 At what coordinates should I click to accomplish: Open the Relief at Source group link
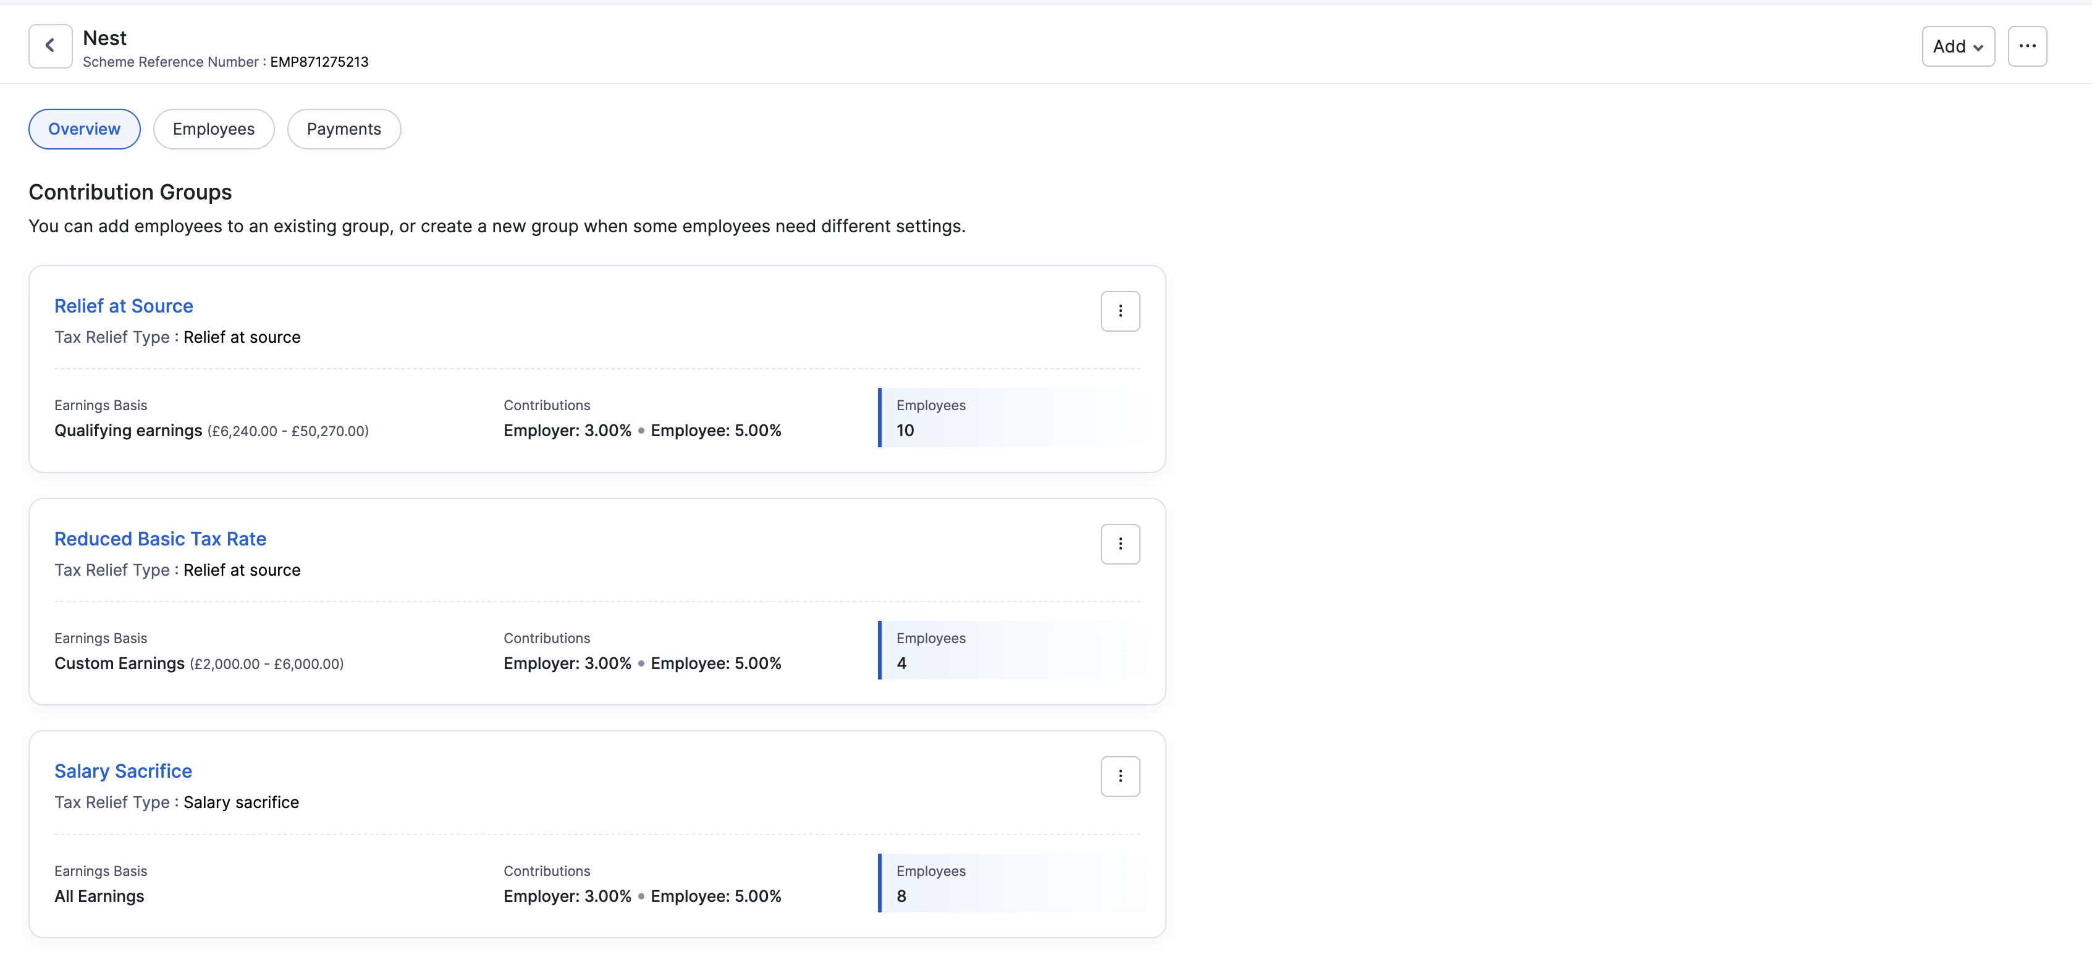[124, 306]
